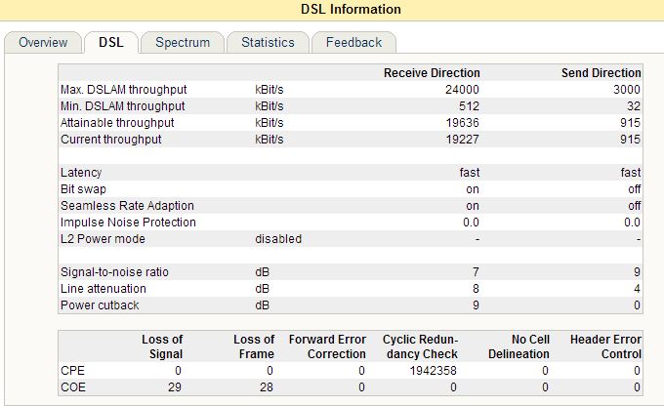Viewport: 664px width, 406px height.
Task: Click the Attainable throughput row label
Action: (117, 123)
